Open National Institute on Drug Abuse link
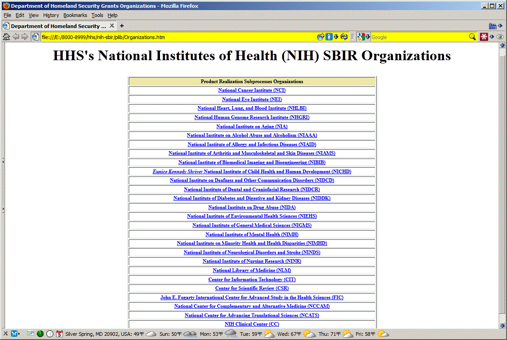The height and width of the screenshot is (340, 507). (x=252, y=207)
